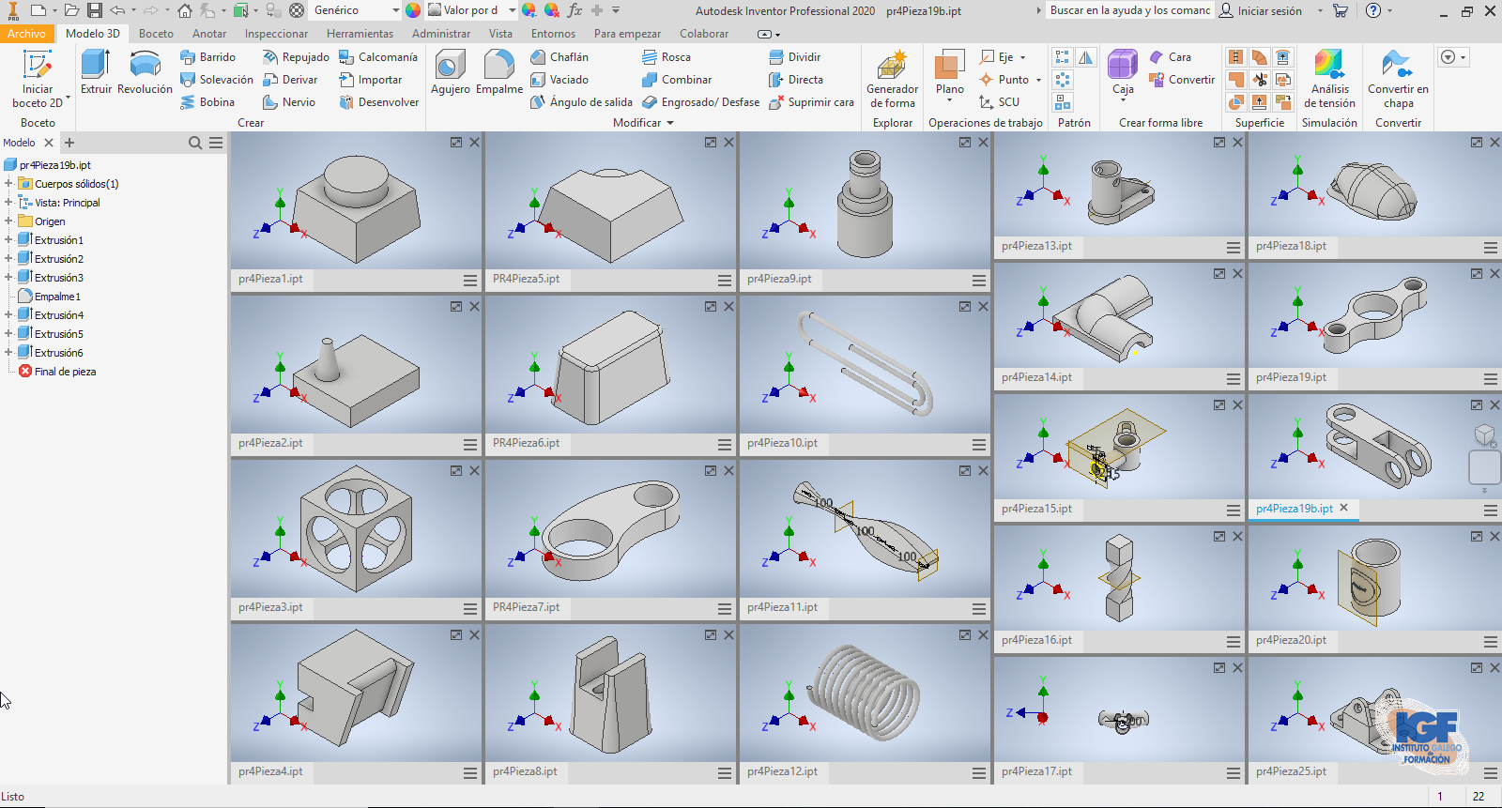
Task: Choose the Empalme fillet tool
Action: (498, 72)
